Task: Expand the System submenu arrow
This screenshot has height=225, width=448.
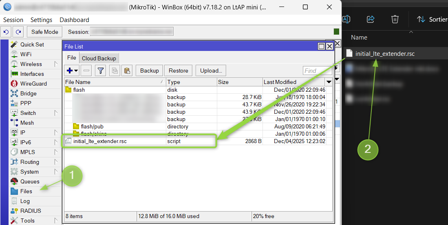Action: [56, 172]
